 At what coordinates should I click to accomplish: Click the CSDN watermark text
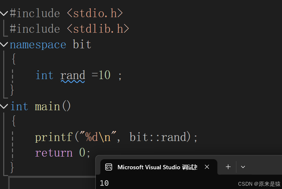pyautogui.click(x=259, y=184)
